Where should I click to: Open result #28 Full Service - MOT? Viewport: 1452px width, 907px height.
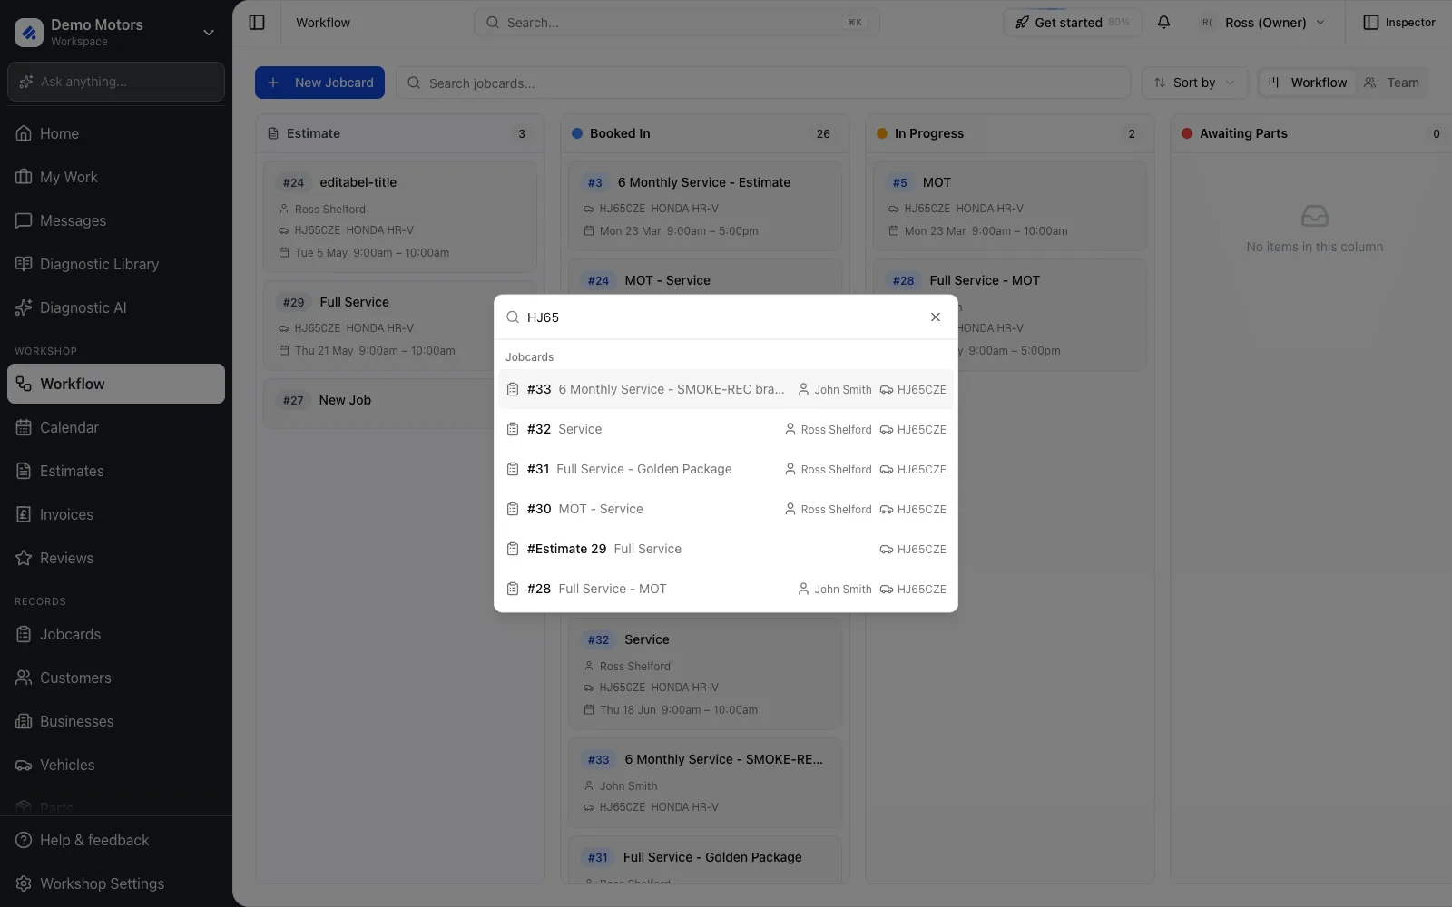(726, 589)
